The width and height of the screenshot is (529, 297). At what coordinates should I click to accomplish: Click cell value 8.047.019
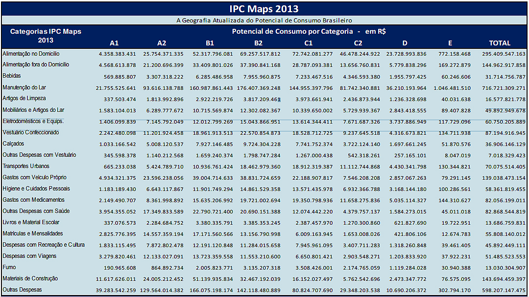click(458, 156)
